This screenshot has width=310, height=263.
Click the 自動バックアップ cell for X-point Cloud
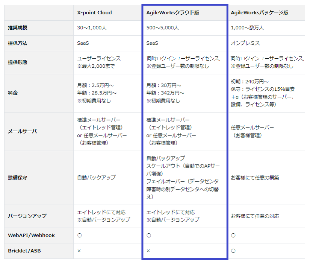[x=96, y=178]
